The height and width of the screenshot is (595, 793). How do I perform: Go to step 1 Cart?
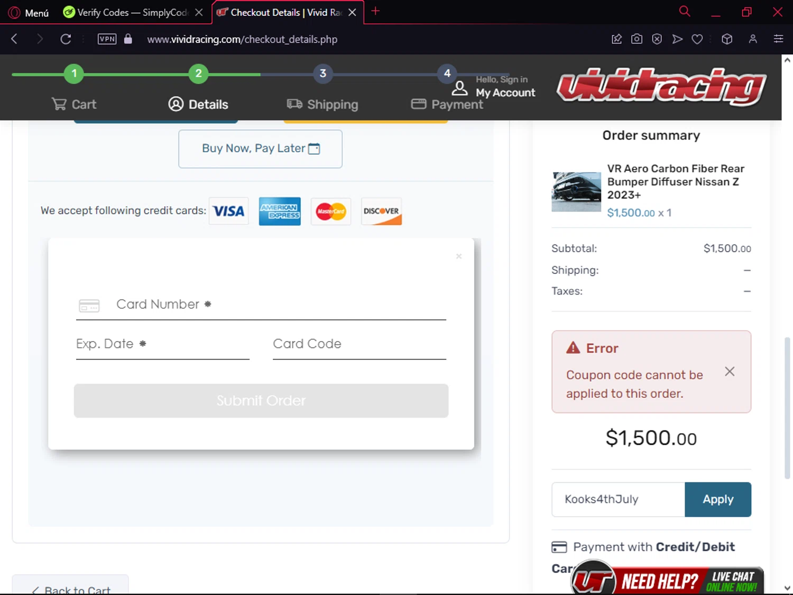pyautogui.click(x=74, y=104)
